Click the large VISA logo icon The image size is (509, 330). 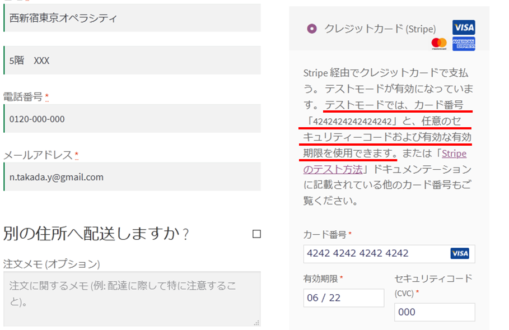coord(464,27)
